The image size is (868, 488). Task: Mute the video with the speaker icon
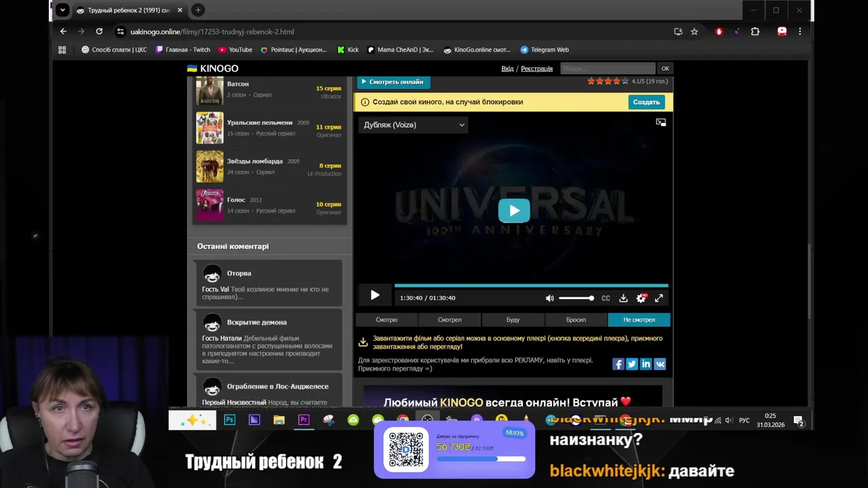click(550, 298)
